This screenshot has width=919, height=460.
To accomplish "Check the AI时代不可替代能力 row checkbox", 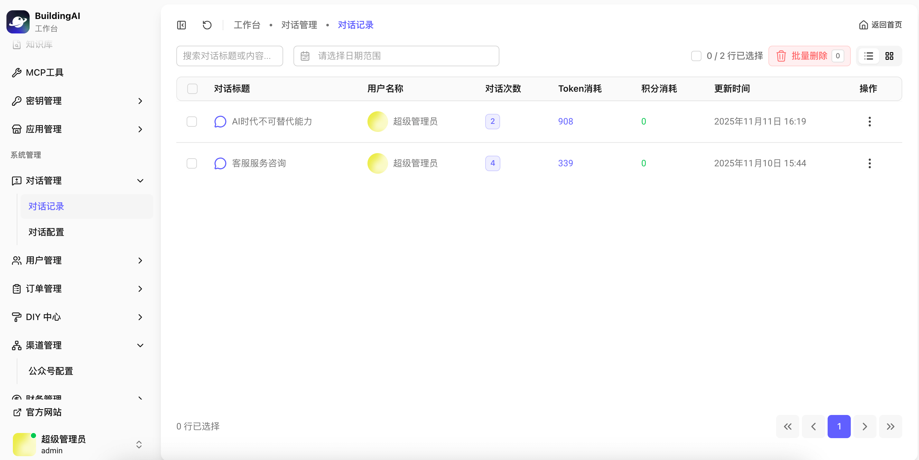I will (192, 122).
